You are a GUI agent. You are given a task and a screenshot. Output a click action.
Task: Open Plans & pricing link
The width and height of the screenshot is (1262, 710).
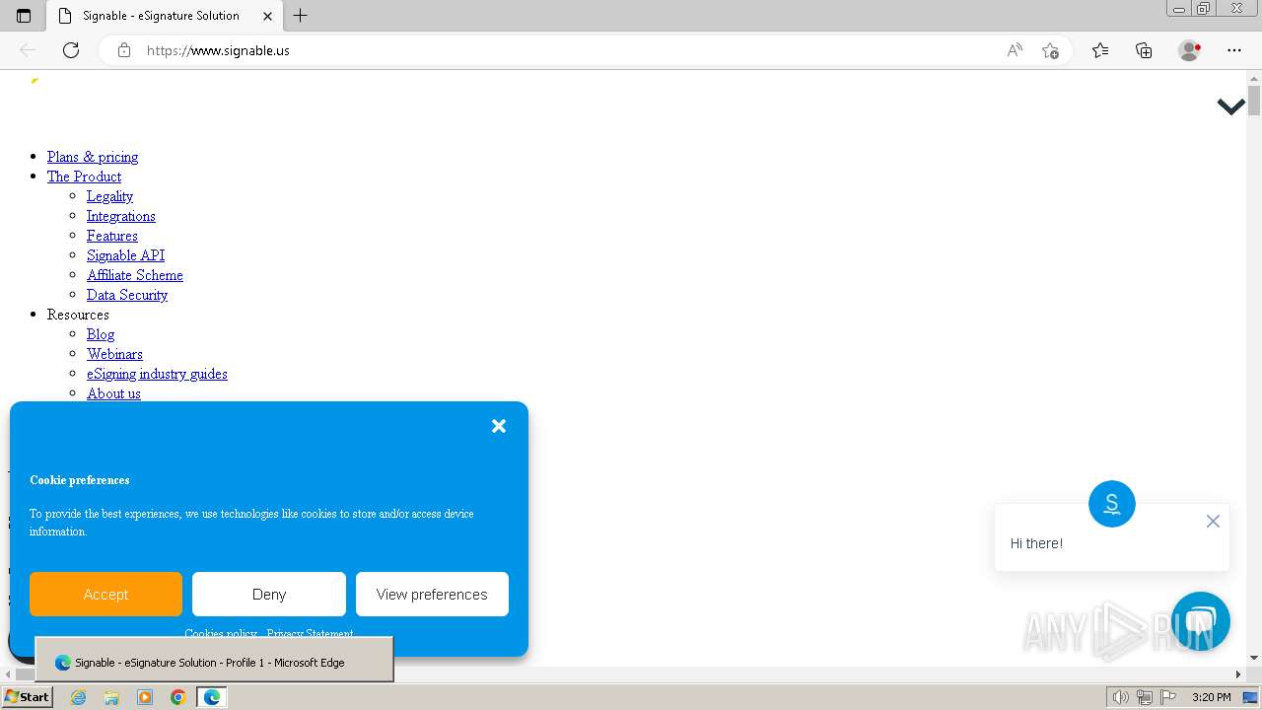[x=93, y=157]
